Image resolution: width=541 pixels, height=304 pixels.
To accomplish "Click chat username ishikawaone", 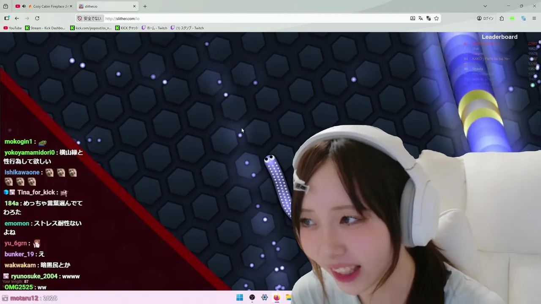I will click(22, 172).
